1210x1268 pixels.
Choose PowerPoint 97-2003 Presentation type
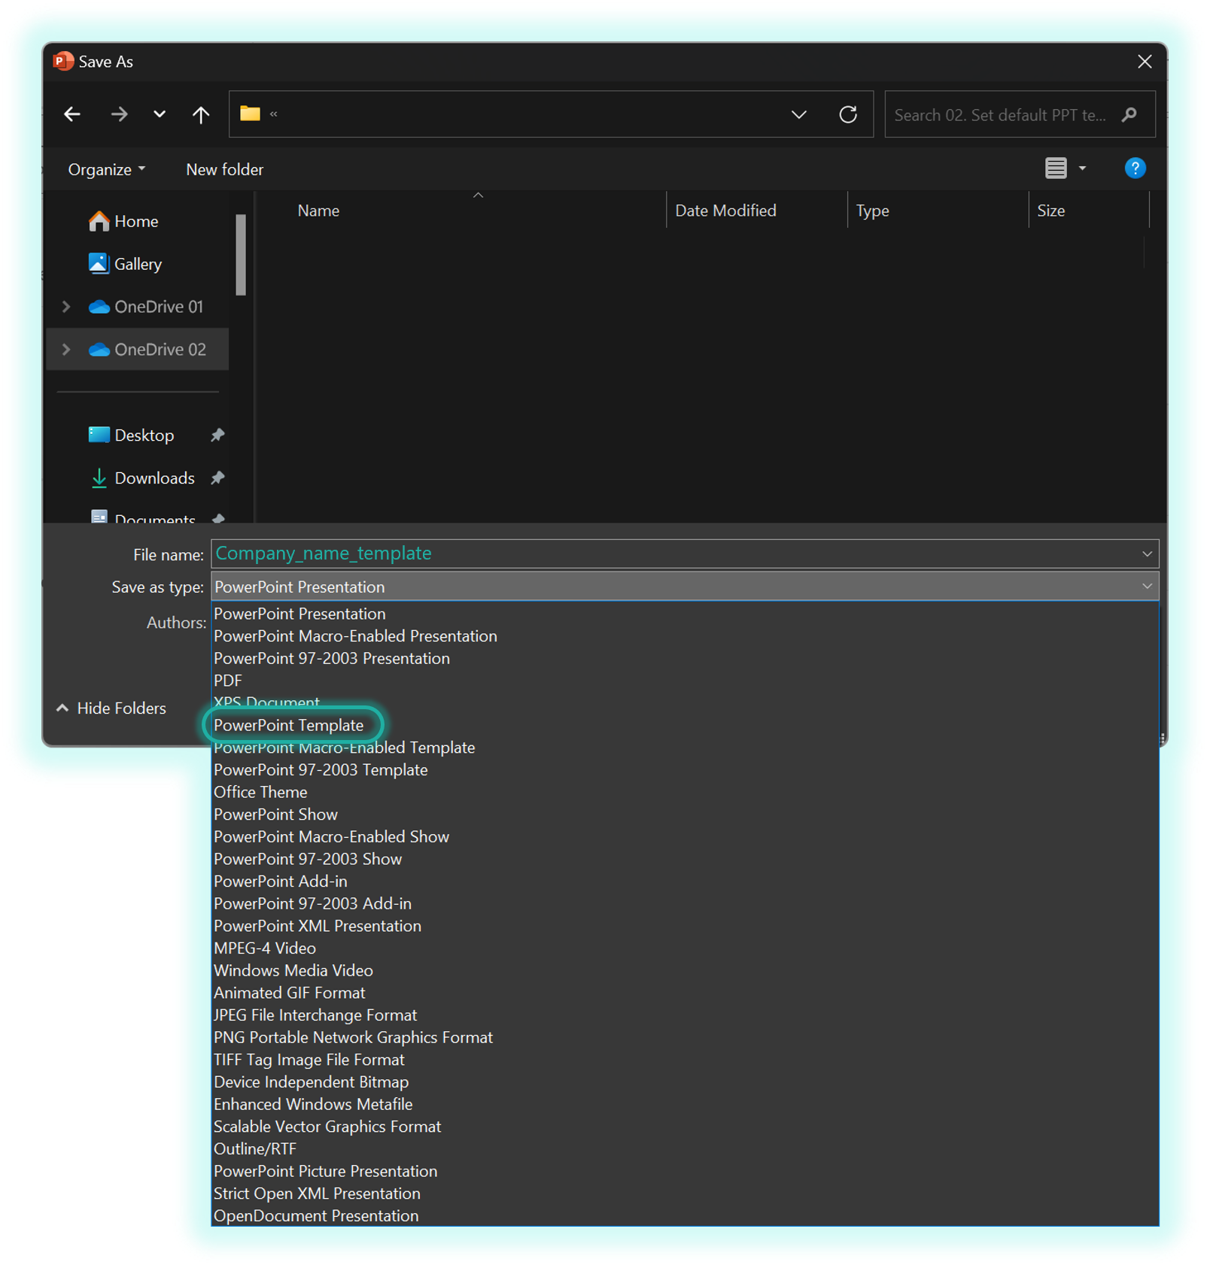pyautogui.click(x=685, y=659)
